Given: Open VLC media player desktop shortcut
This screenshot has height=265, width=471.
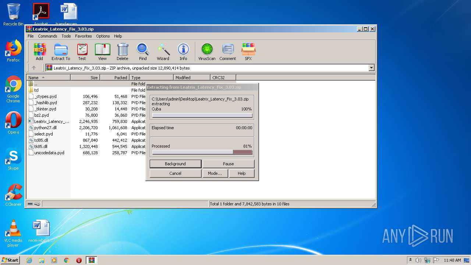Looking at the screenshot, I should click(13, 233).
